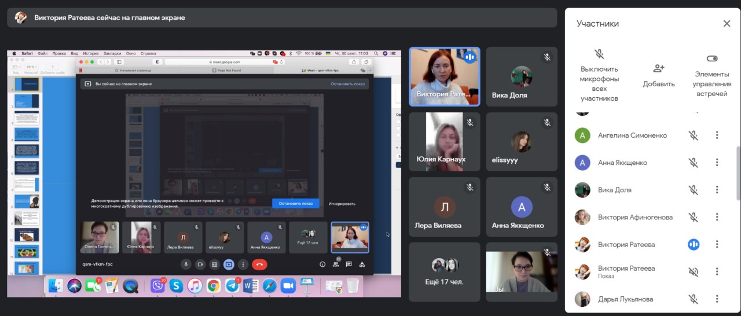The height and width of the screenshot is (316, 741).
Task: Click the participants list scrollbar
Action: tap(738, 174)
